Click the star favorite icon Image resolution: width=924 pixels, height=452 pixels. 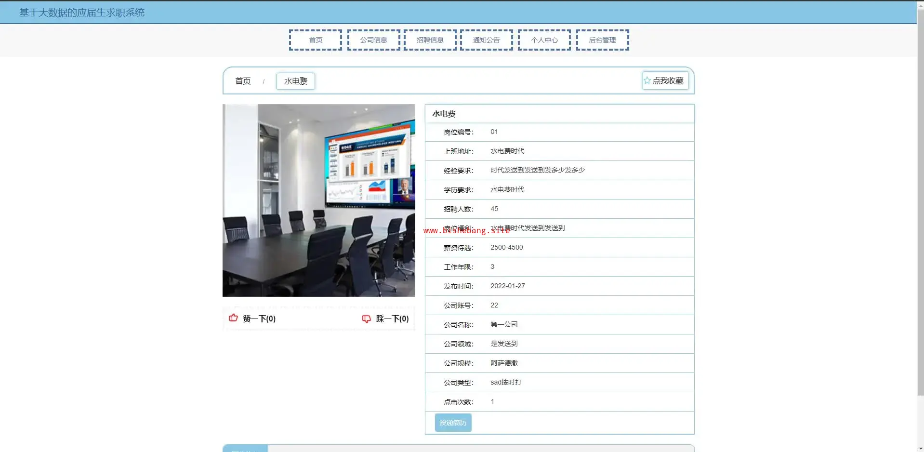(x=647, y=80)
